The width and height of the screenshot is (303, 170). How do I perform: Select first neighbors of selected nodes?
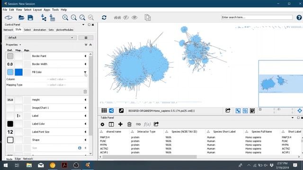coord(117,18)
